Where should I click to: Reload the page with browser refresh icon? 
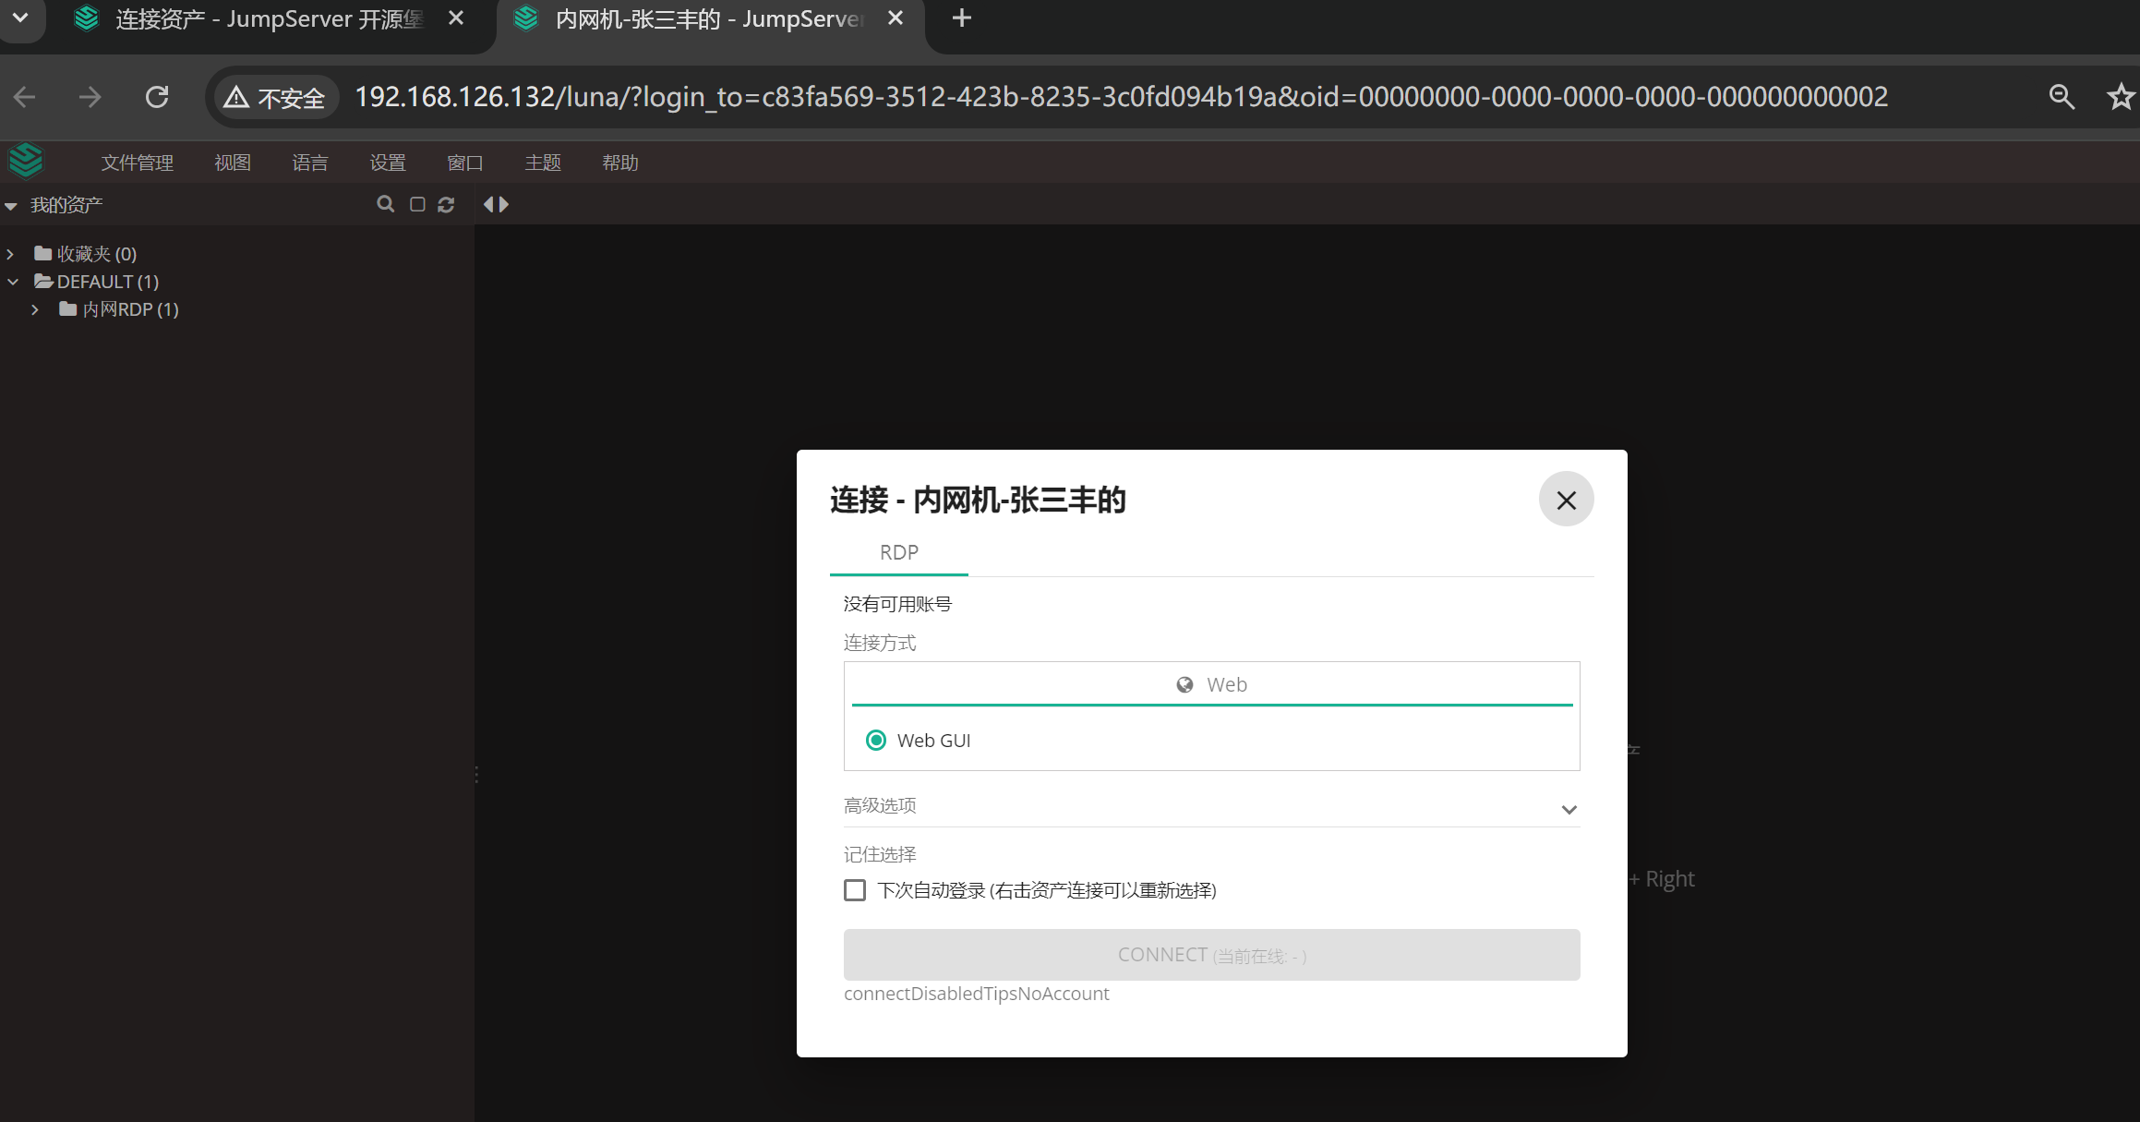[x=157, y=97]
